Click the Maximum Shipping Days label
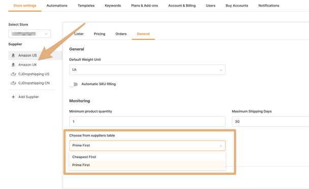 [x=252, y=111]
